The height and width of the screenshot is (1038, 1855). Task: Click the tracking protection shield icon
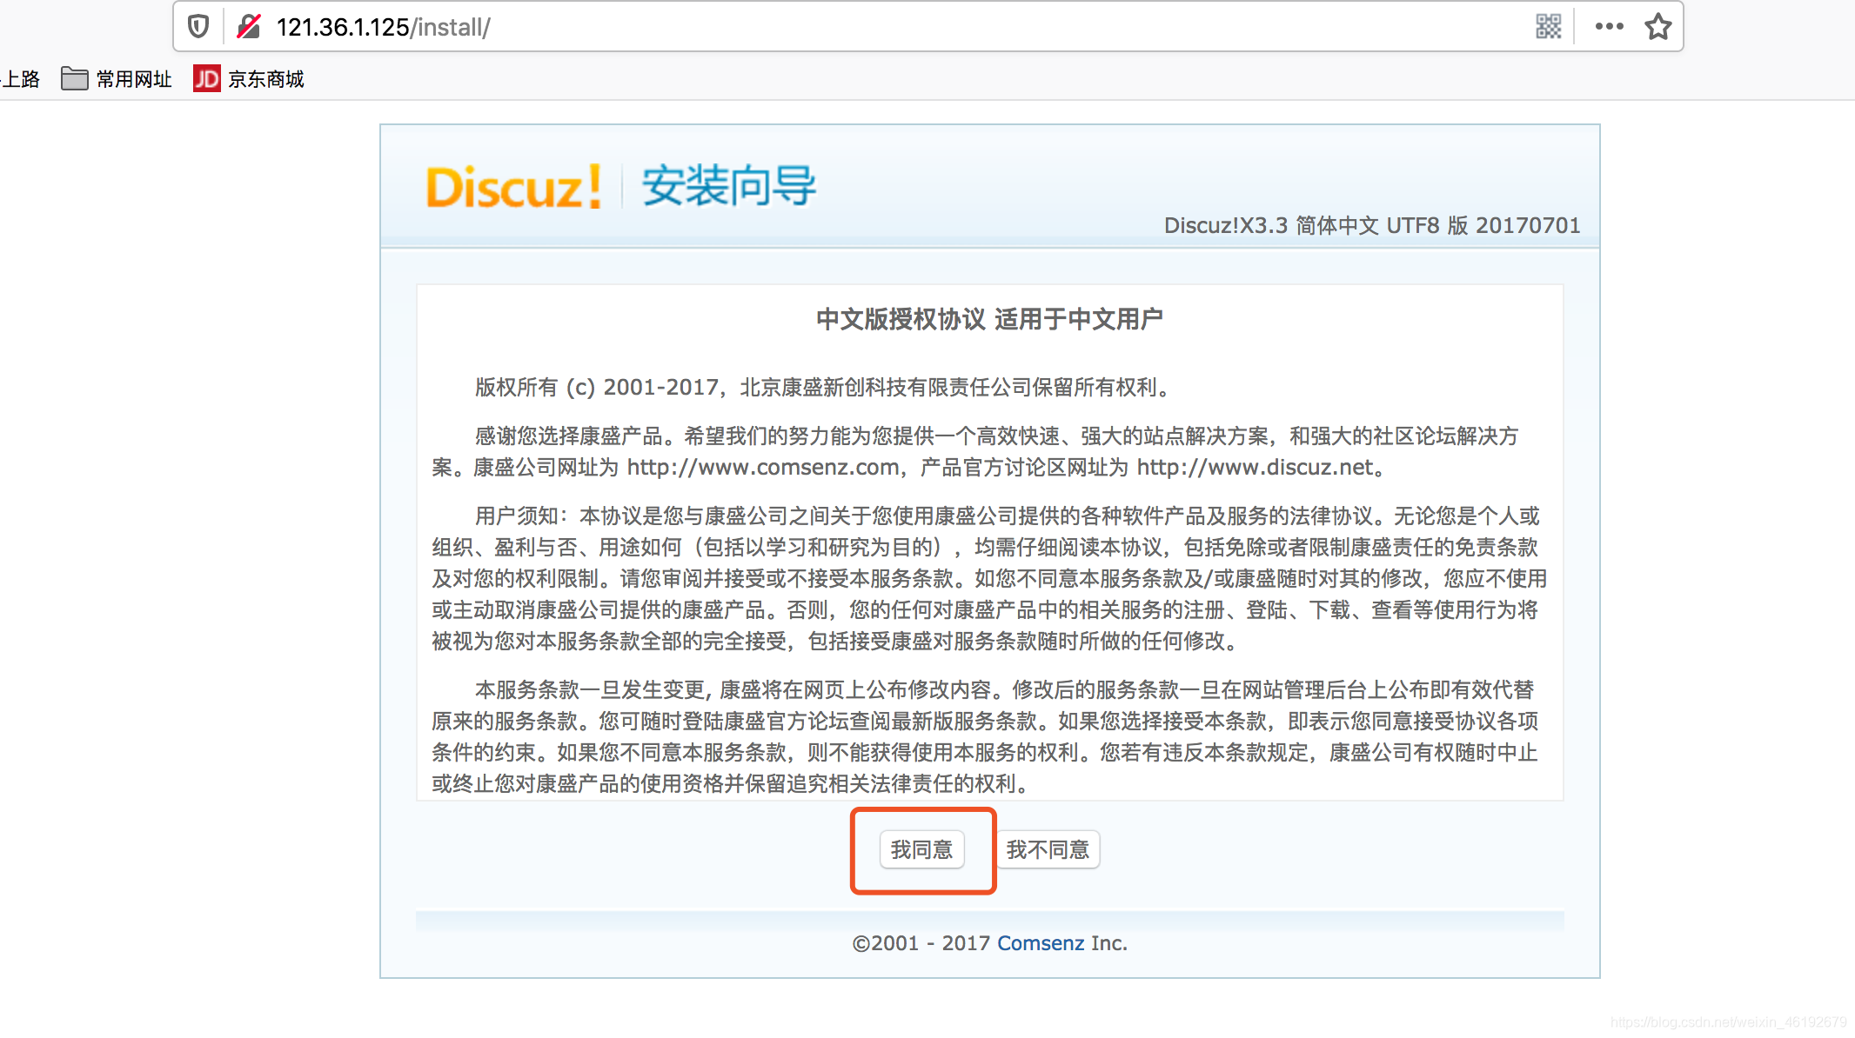[198, 27]
